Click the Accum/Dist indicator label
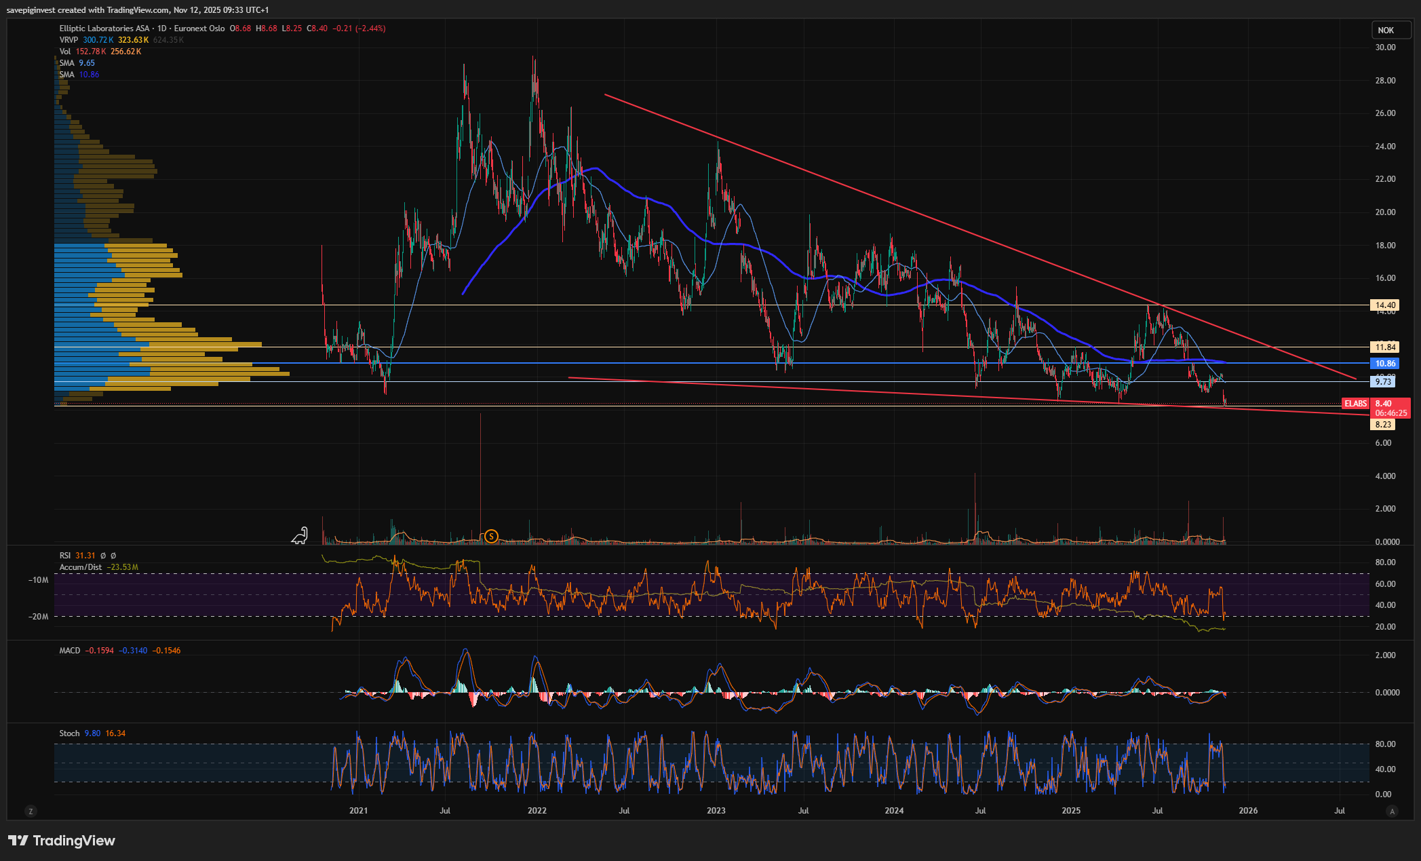Screen dimensions: 1421x861 81,567
